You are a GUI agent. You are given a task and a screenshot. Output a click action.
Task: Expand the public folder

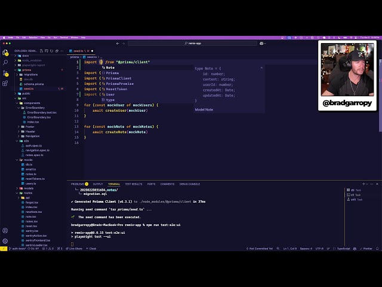pos(24,93)
